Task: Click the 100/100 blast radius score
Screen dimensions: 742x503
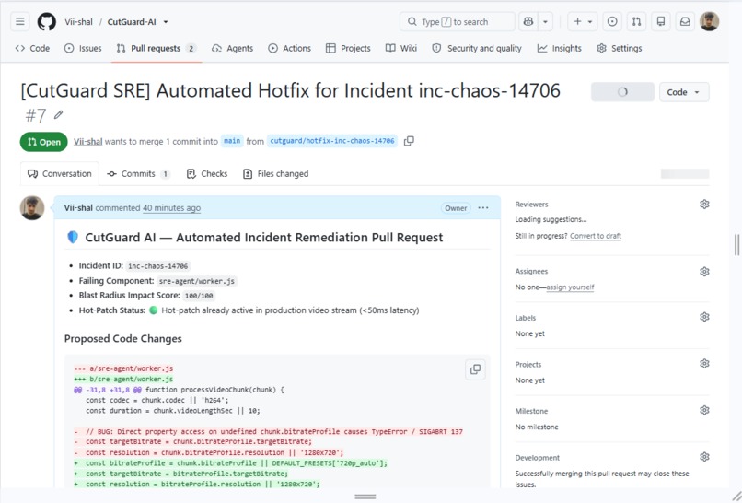Action: tap(199, 296)
